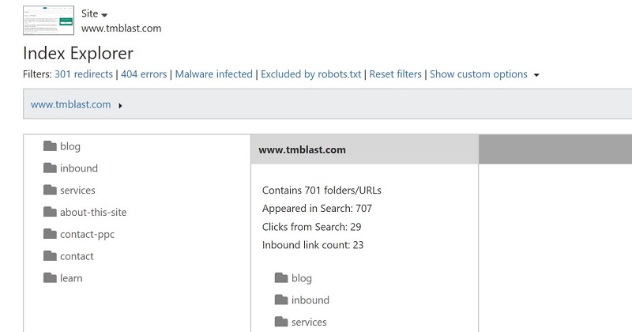
Task: Click the about-this-site folder icon
Action: point(50,212)
